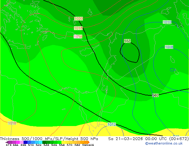The image size is (189, 146).
Task: Click the legend value 606
Action: tap(91, 145)
